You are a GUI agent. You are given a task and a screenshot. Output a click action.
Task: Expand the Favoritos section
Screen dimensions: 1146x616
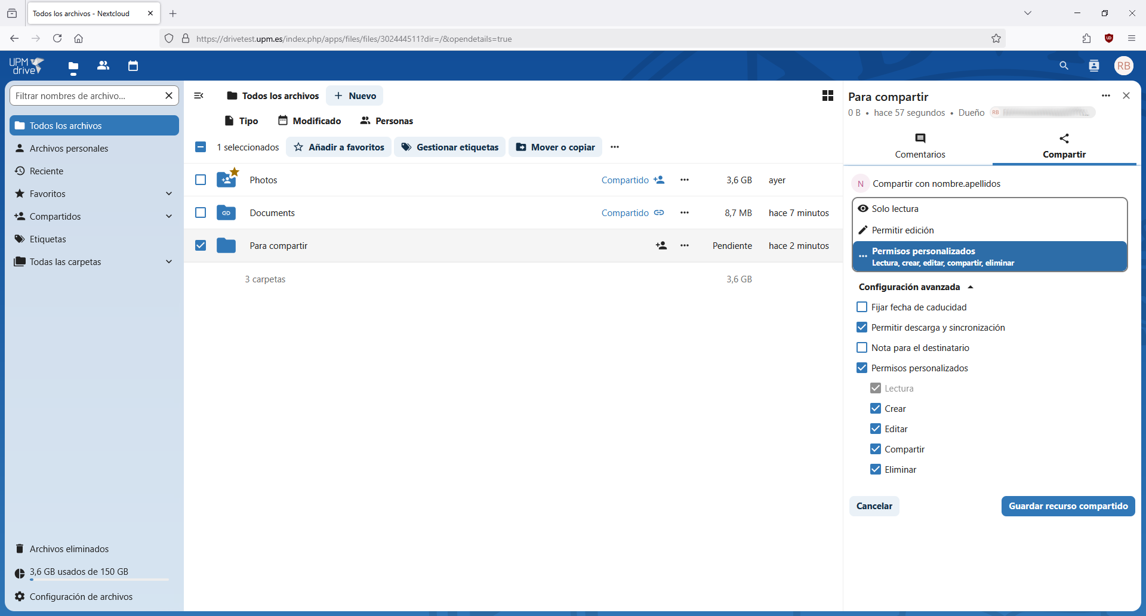169,193
